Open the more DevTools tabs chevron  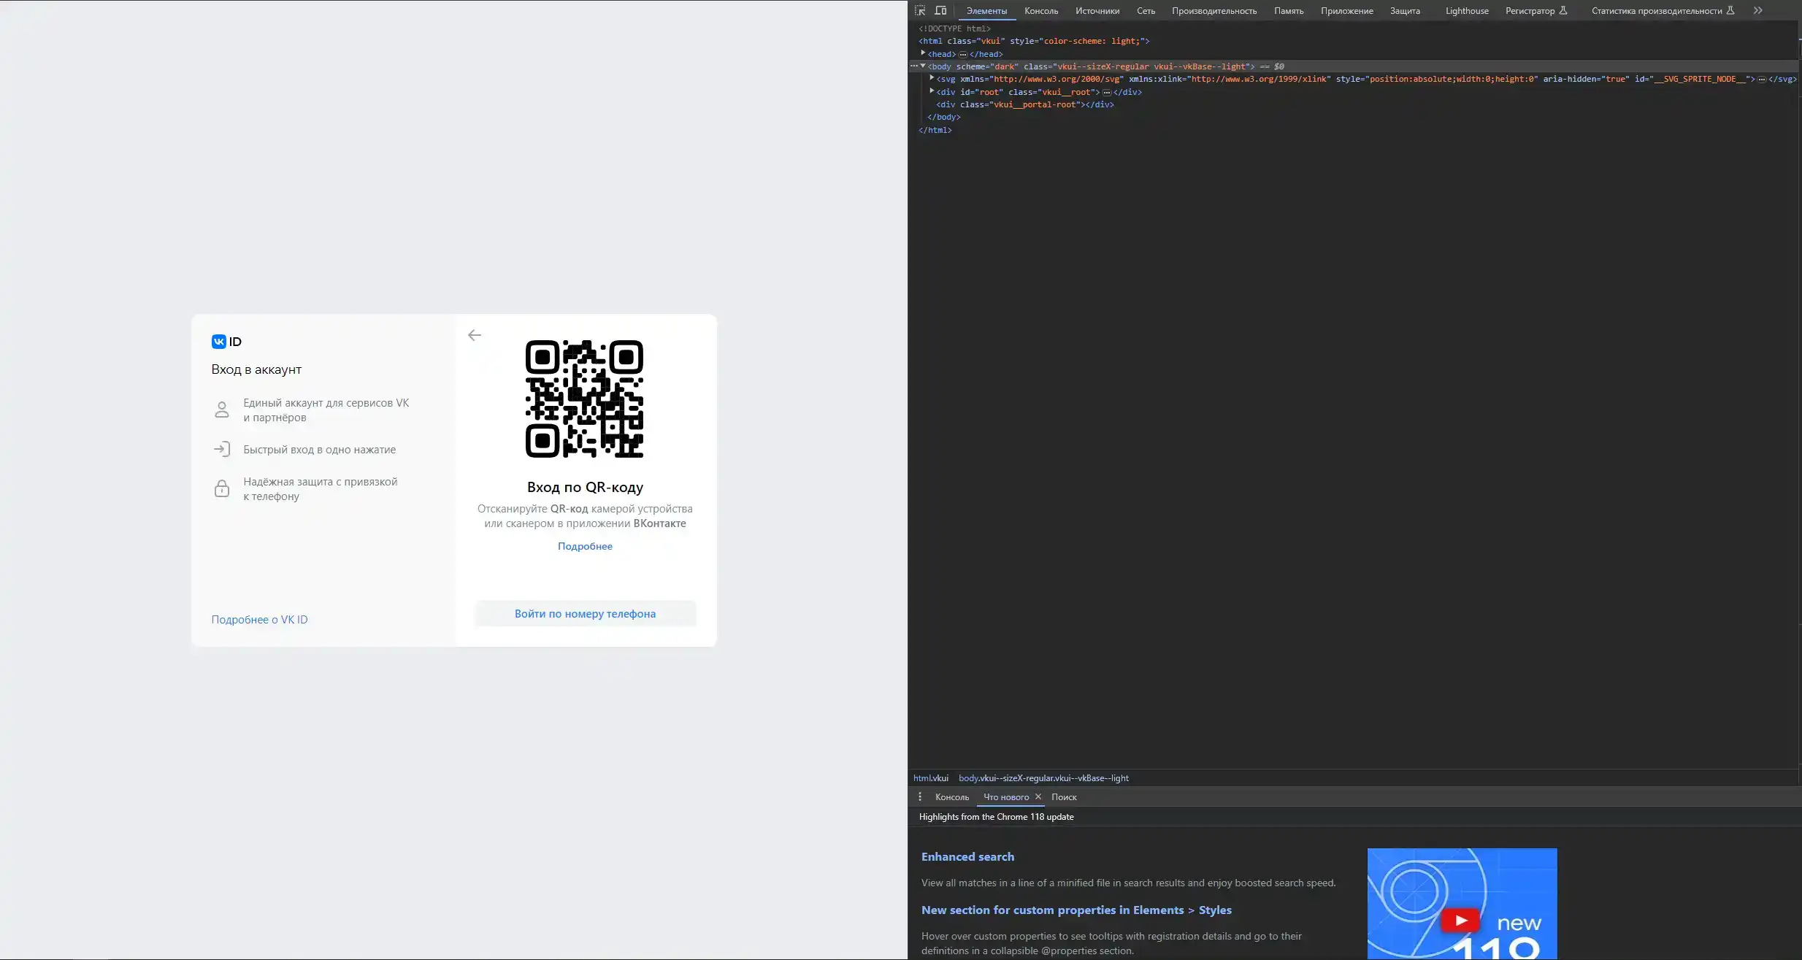click(1758, 11)
